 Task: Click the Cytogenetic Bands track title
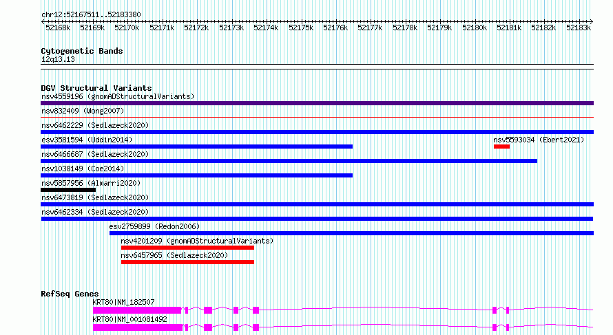[x=82, y=51]
